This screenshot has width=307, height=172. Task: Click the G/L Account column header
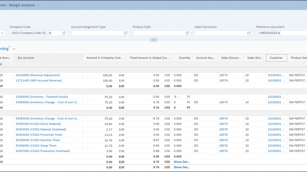click(26, 58)
